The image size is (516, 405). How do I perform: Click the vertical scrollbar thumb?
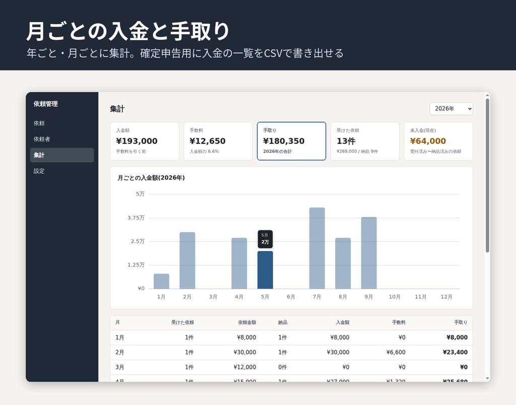point(487,176)
